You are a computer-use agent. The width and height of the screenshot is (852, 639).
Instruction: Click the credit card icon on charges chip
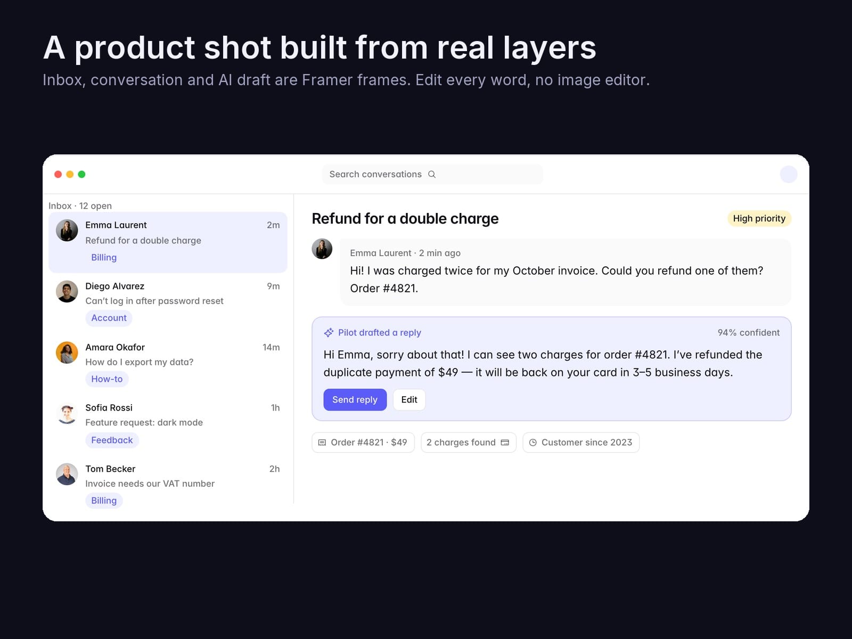(505, 443)
